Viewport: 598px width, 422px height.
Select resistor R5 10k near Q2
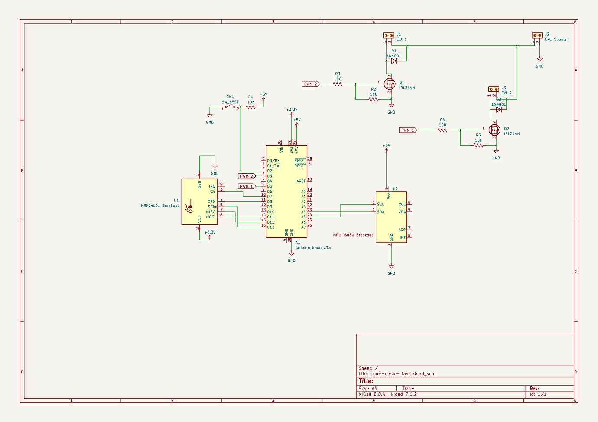click(x=479, y=145)
